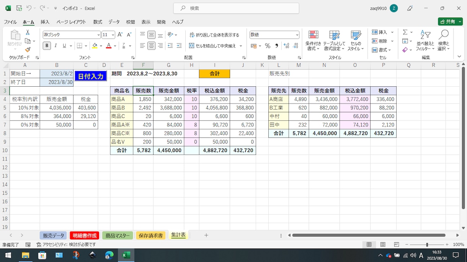467x262 pixels.
Task: Open the 数式 (Formulas) ribbon tab
Action: (98, 22)
